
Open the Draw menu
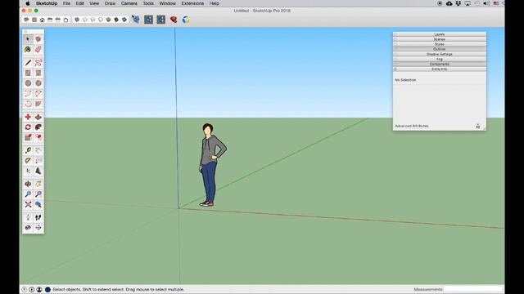coord(110,3)
